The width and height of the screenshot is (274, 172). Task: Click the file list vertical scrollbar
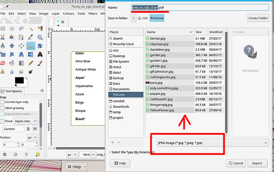pos(226,82)
